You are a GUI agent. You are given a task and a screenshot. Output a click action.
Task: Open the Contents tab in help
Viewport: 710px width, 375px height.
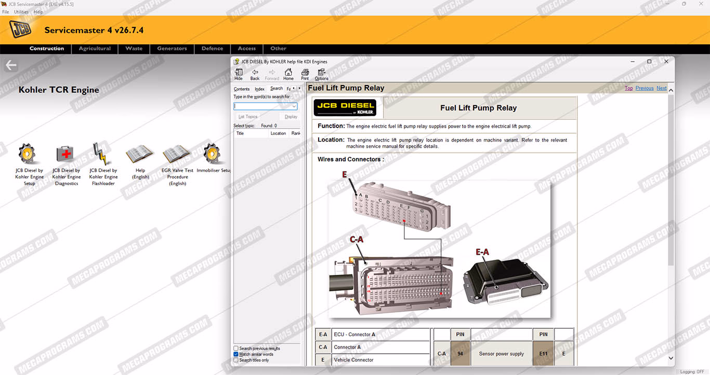click(x=242, y=89)
